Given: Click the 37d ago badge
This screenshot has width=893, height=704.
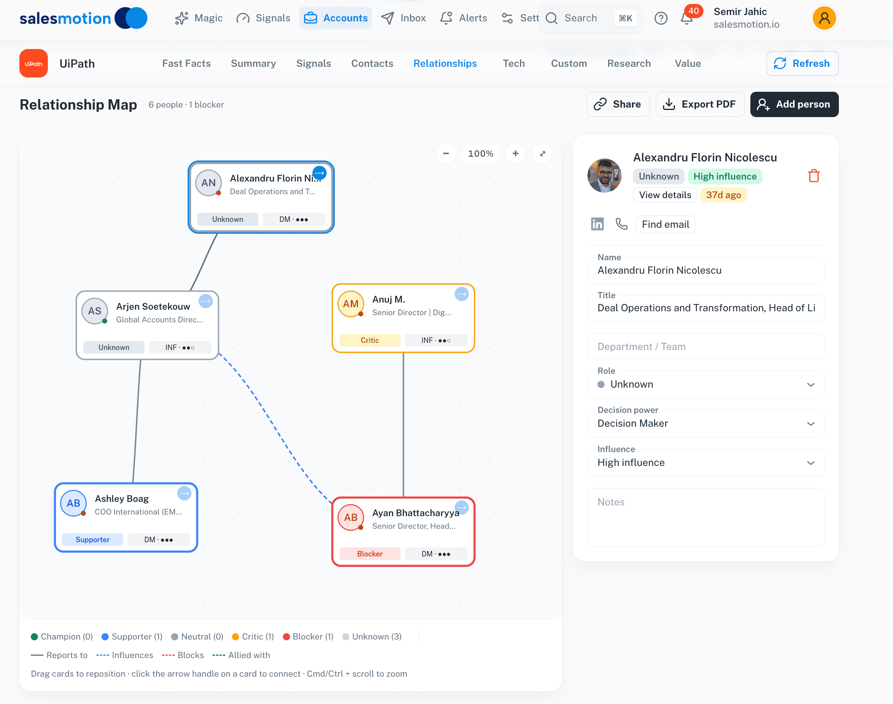Looking at the screenshot, I should (x=723, y=195).
